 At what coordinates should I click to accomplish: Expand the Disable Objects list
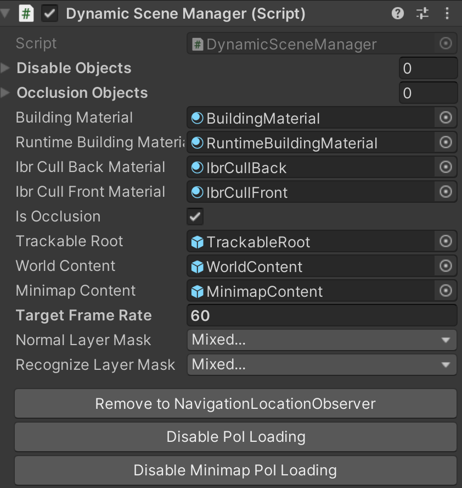click(x=5, y=68)
